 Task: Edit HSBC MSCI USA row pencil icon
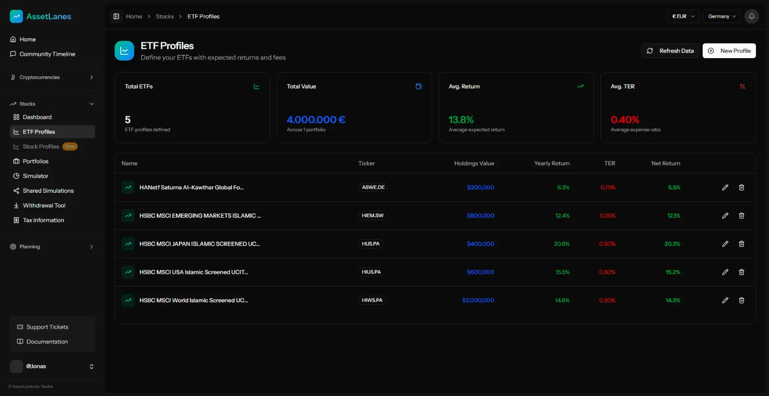725,272
